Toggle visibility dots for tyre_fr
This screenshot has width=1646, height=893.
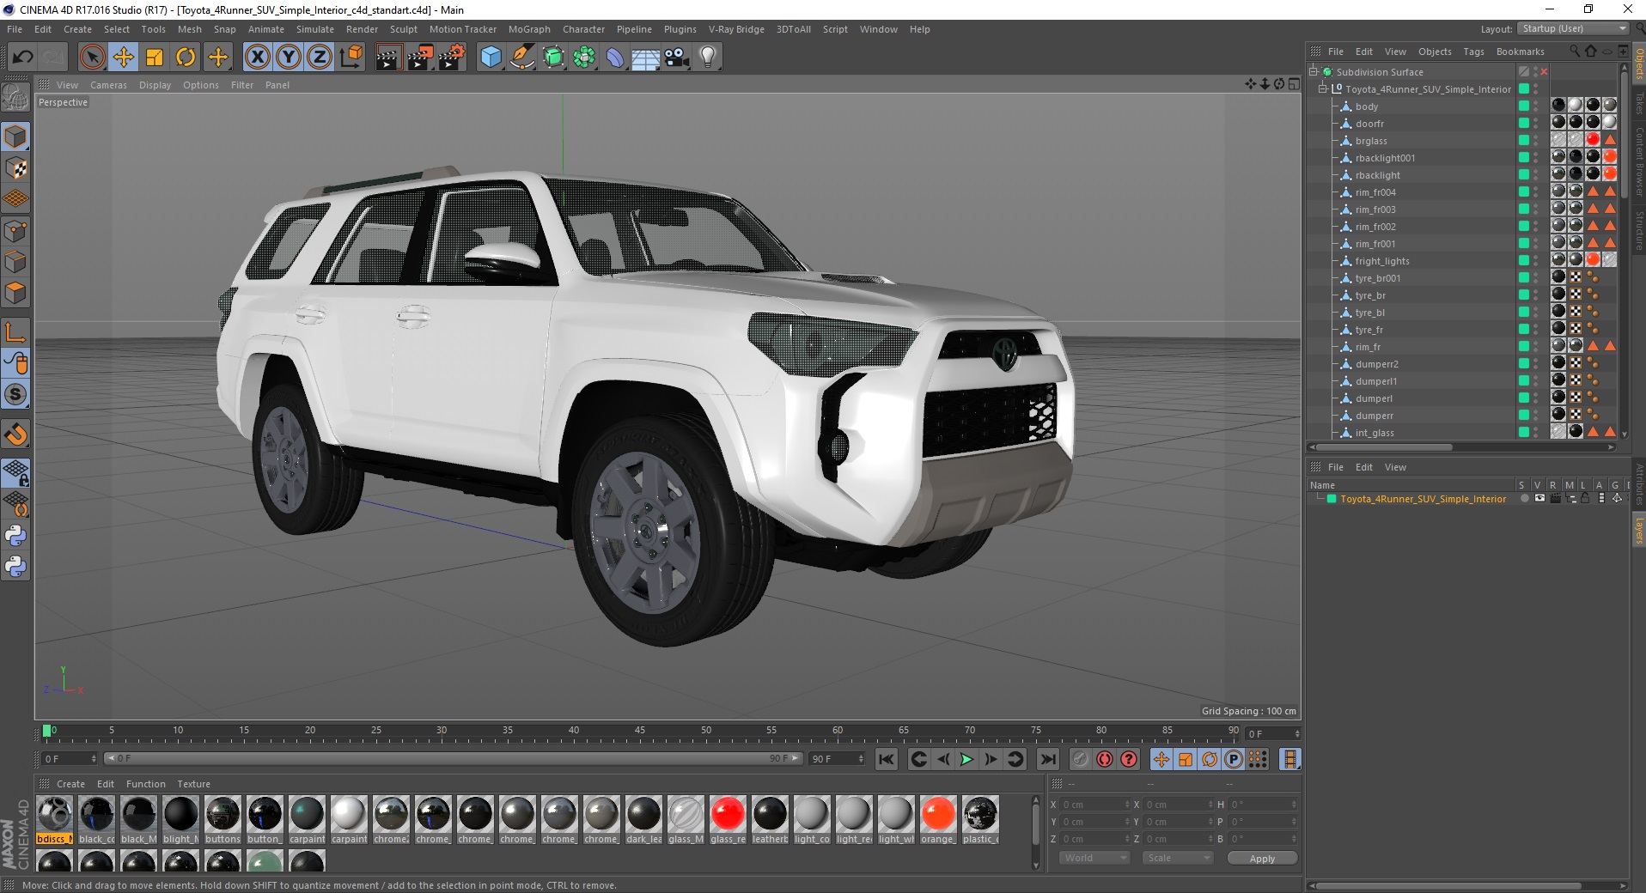(1536, 330)
